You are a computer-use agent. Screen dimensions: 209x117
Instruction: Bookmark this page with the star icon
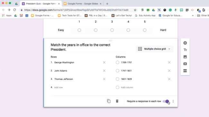(x=135, y=10)
